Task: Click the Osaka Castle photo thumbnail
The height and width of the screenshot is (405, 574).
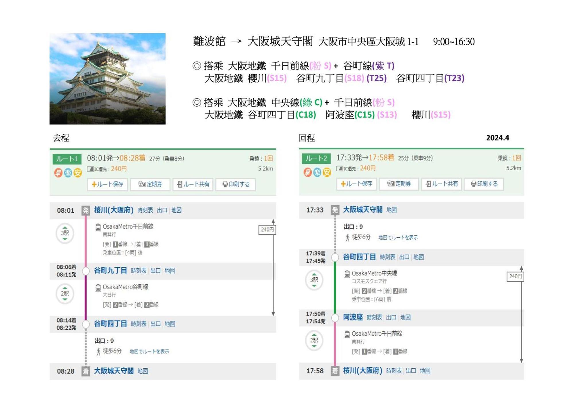Action: coord(107,79)
